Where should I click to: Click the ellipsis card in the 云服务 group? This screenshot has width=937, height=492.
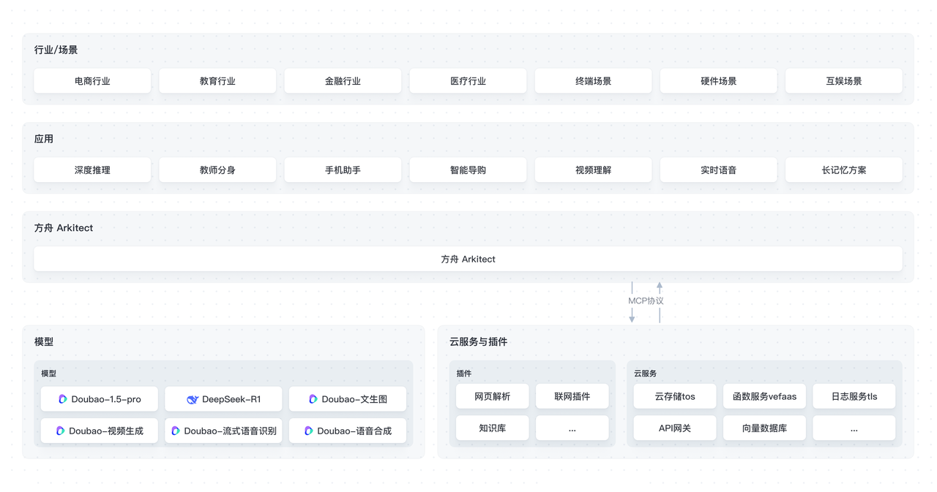point(854,428)
